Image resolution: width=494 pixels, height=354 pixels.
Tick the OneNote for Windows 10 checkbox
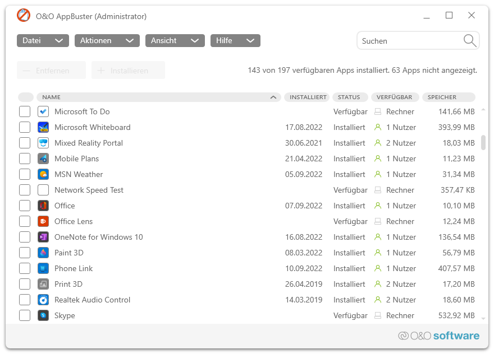point(25,237)
